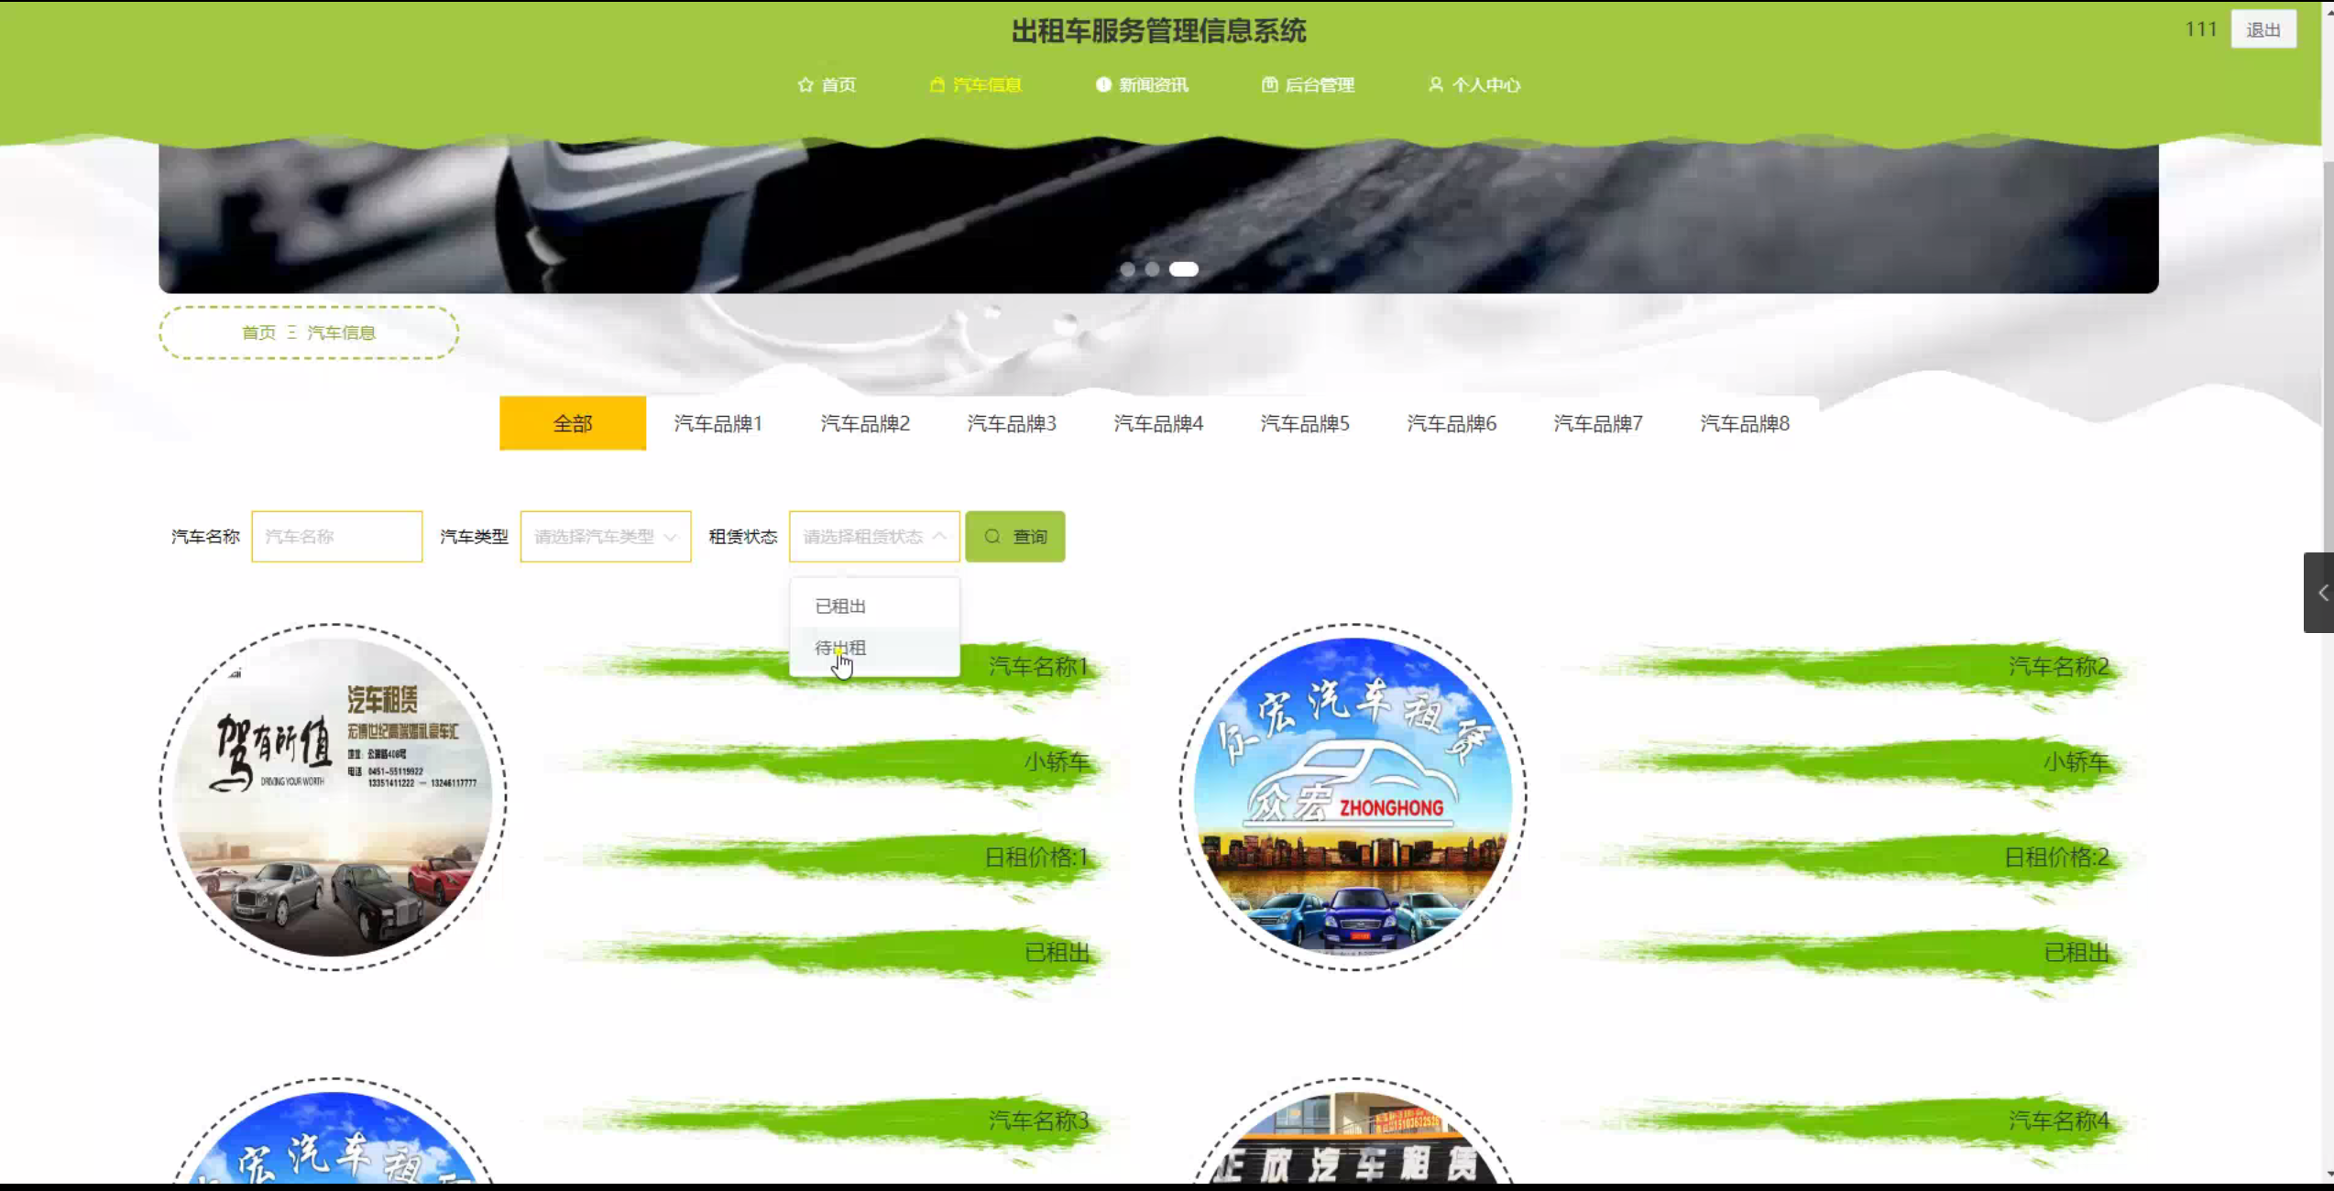Select the first carousel indicator dot

(x=1127, y=269)
